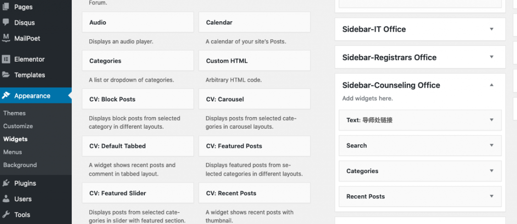Expand the Sidebar-Registrars Office panel arrow
517x224 pixels.
[491, 58]
